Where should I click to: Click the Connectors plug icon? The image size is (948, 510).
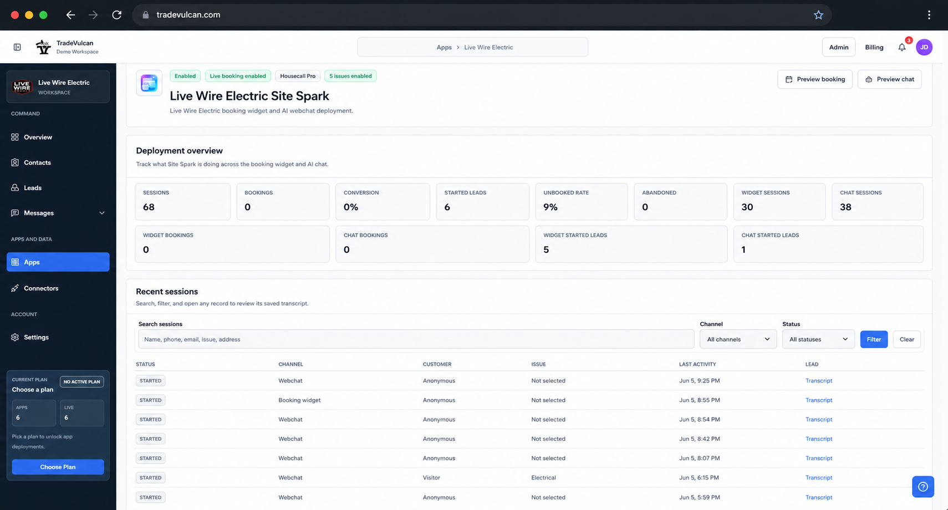[15, 288]
